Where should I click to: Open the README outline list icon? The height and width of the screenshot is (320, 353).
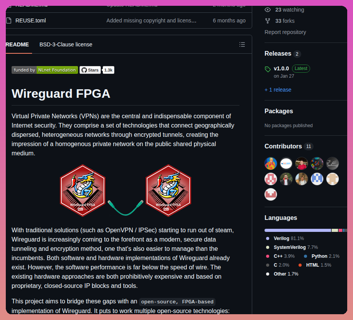click(x=242, y=44)
